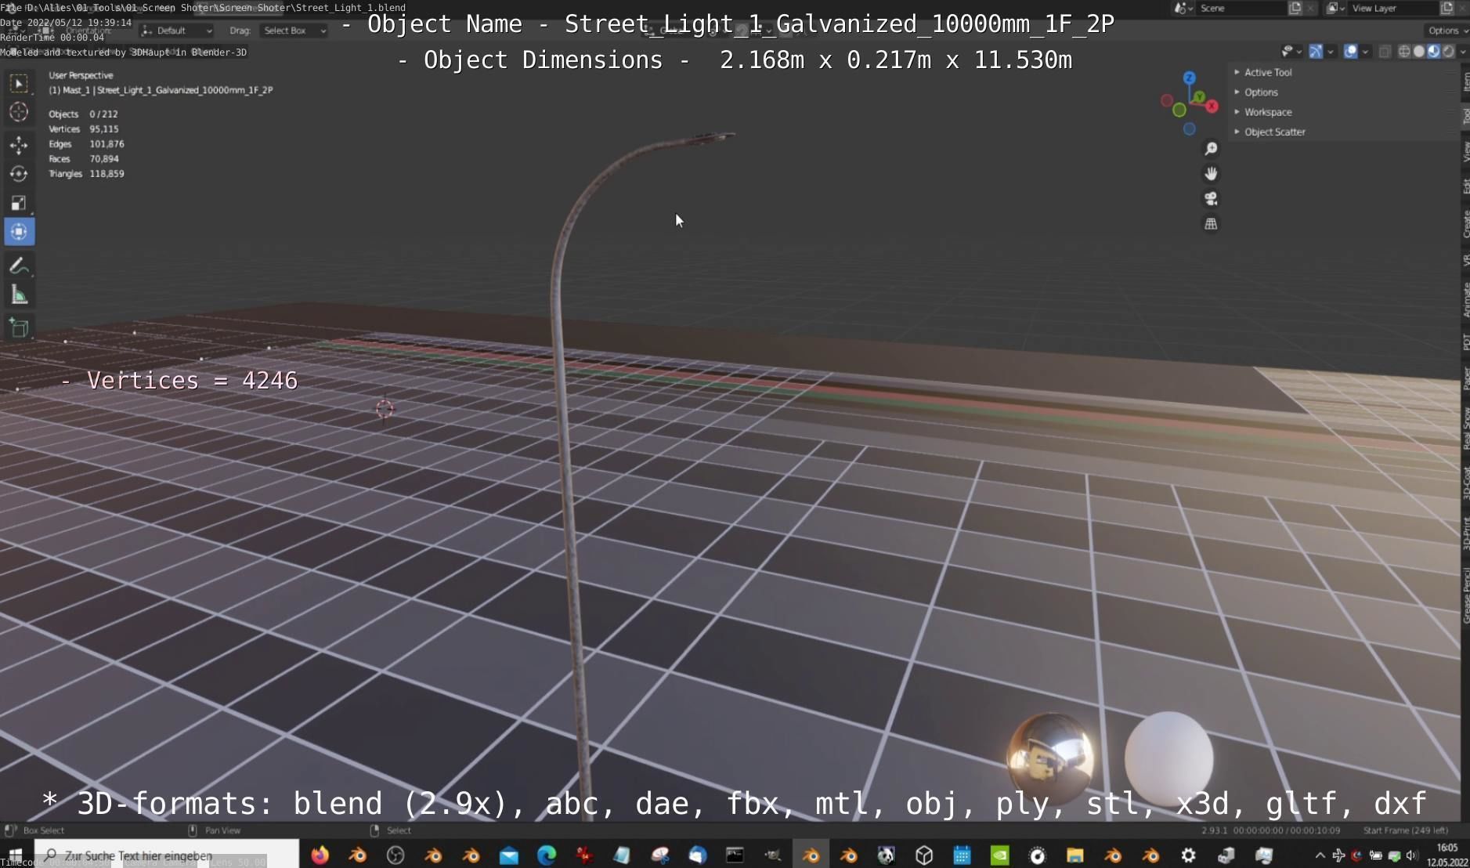Click the new view layer icon
Screen dimensions: 1470x868
1447,8
